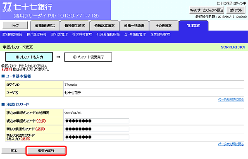Click the ログインID label cell
248x159 pixels.
[34, 85]
